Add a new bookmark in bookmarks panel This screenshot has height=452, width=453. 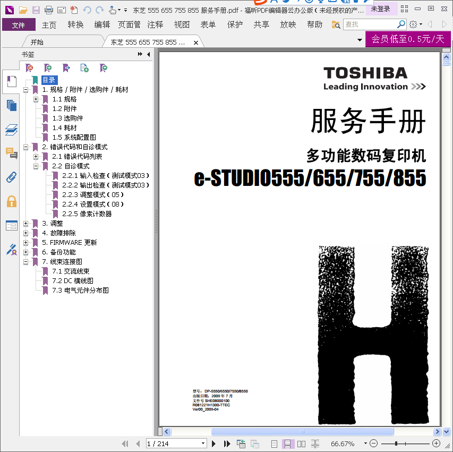point(48,68)
